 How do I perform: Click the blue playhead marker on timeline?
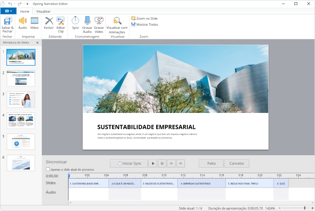(x=69, y=176)
